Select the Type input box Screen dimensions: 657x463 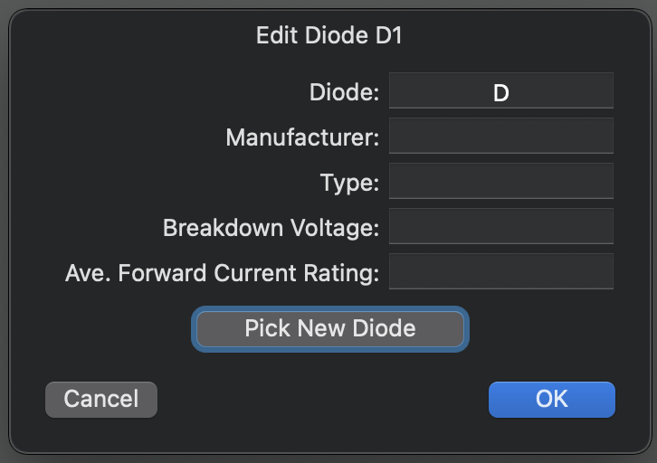(x=500, y=181)
